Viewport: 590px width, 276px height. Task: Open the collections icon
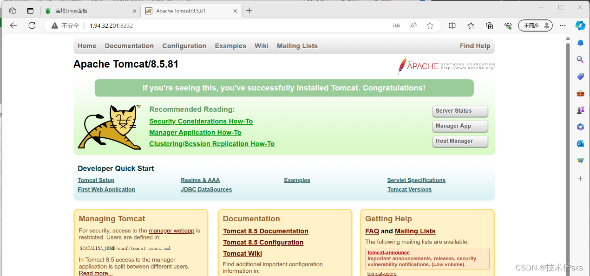click(489, 26)
